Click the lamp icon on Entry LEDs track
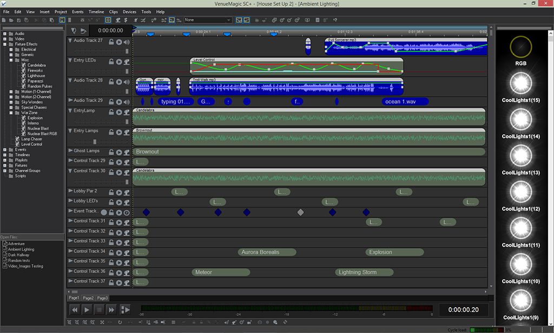Image resolution: width=554 pixels, height=333 pixels. 127,62
